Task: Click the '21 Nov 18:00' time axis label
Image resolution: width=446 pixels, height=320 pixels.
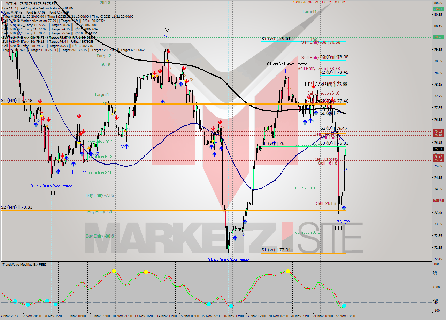Action: pyautogui.click(x=322, y=316)
